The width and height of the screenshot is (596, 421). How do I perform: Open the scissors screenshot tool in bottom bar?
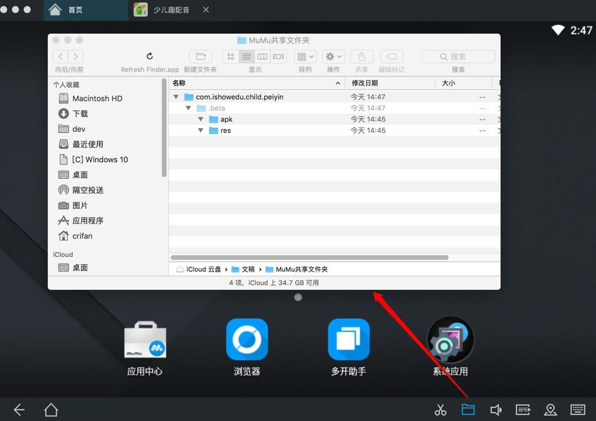coord(440,410)
